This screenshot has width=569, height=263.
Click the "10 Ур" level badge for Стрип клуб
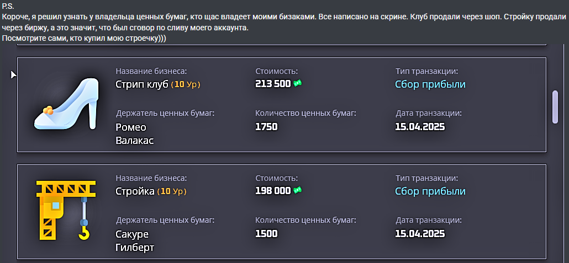[x=186, y=84]
